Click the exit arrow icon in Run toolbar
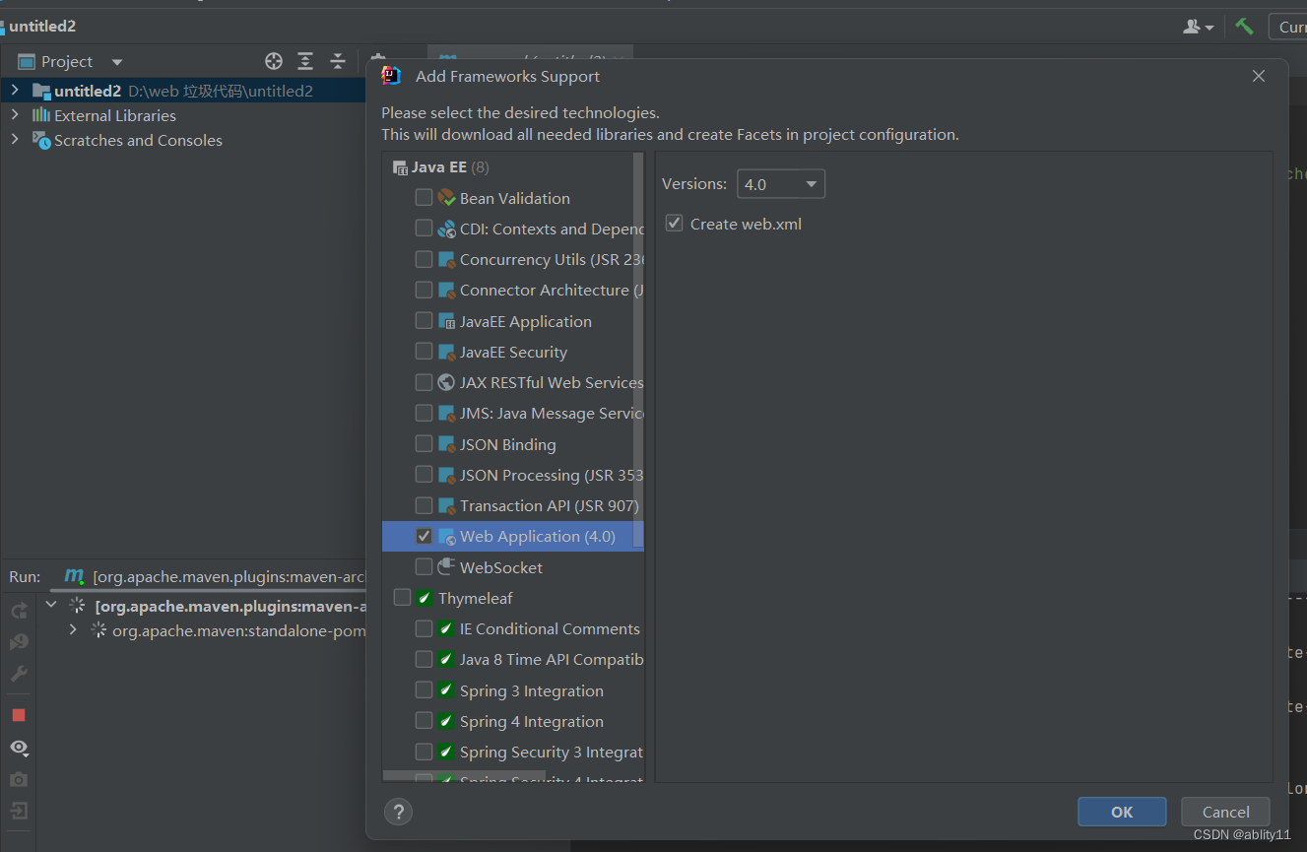This screenshot has height=852, width=1307. (19, 811)
